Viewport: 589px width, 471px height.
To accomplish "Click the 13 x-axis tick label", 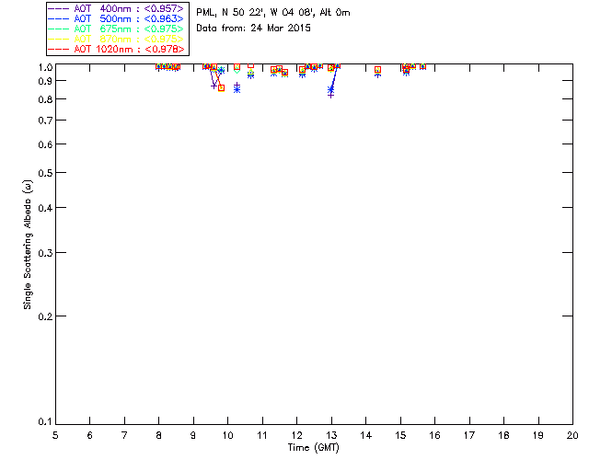I will [331, 436].
